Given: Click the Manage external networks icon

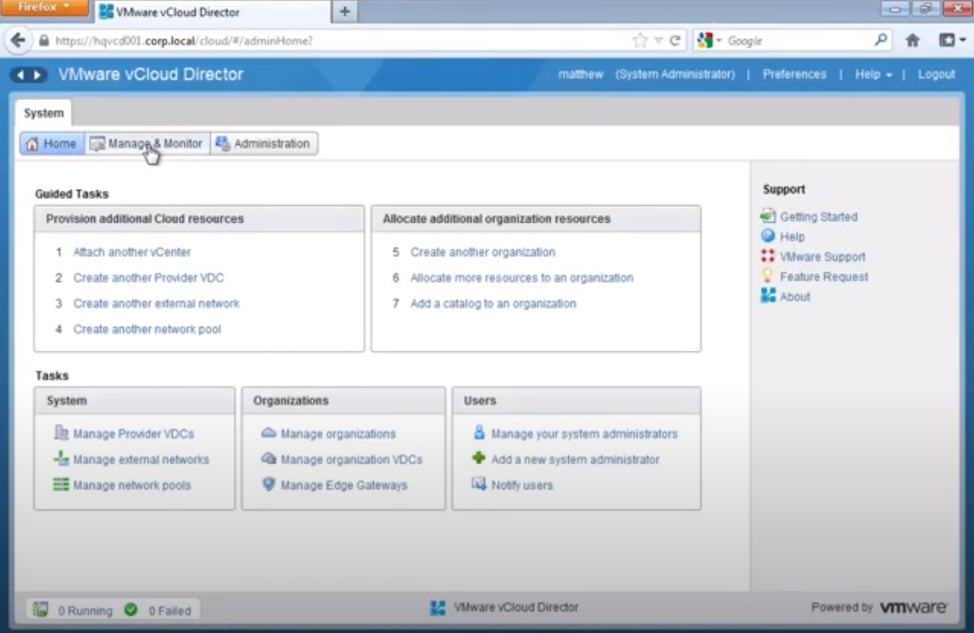Looking at the screenshot, I should click(x=61, y=458).
